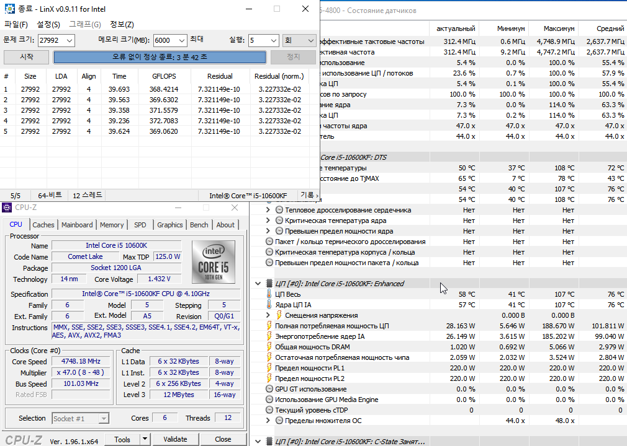Click thermometer icon beside Ядра ЦП IA
This screenshot has height=446, width=627.
[x=269, y=305]
